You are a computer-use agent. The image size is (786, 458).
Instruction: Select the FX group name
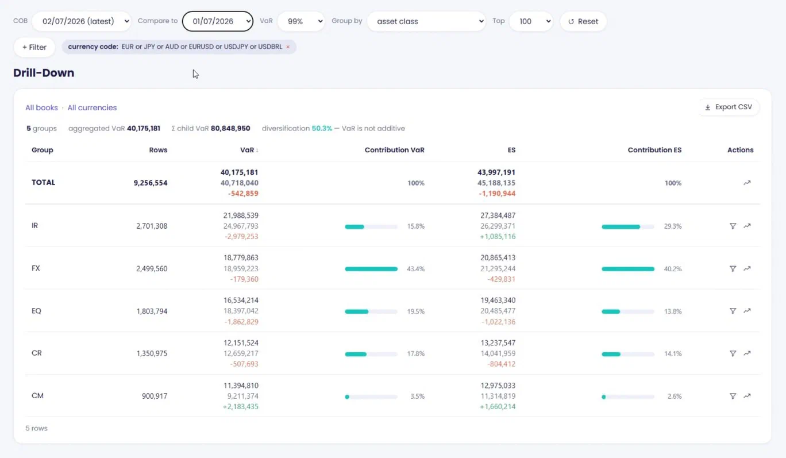click(x=36, y=268)
